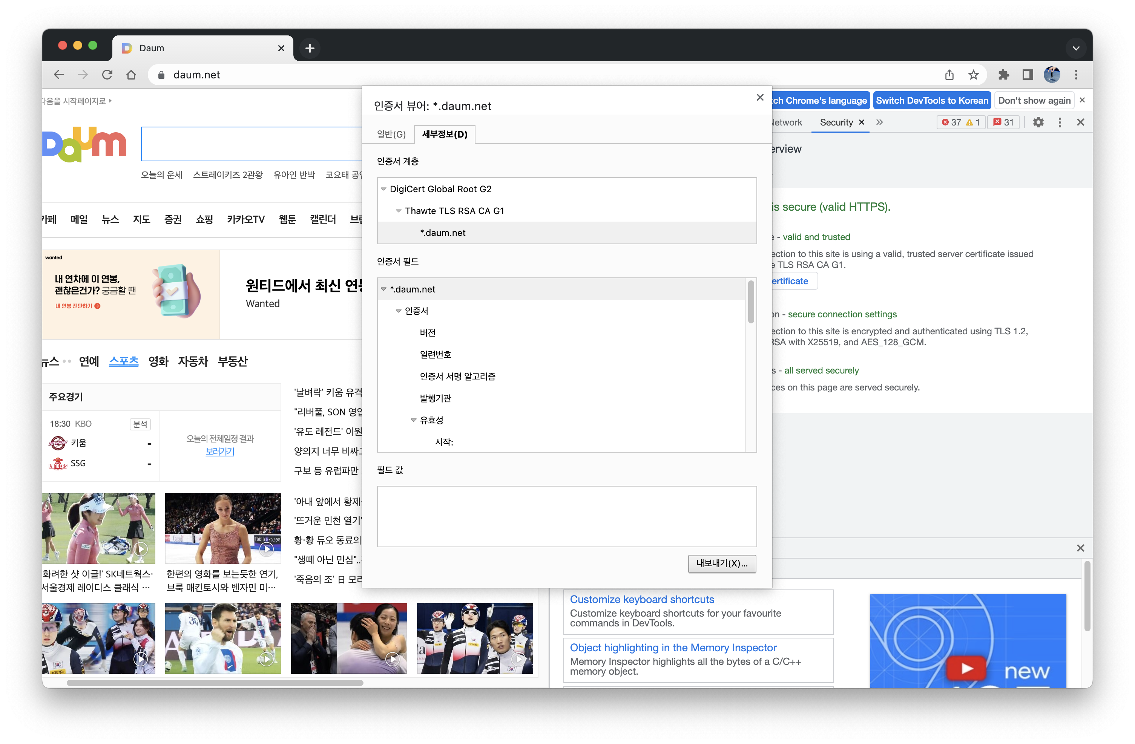1135x744 pixels.
Task: Click the Daum search input box
Action: [x=251, y=144]
